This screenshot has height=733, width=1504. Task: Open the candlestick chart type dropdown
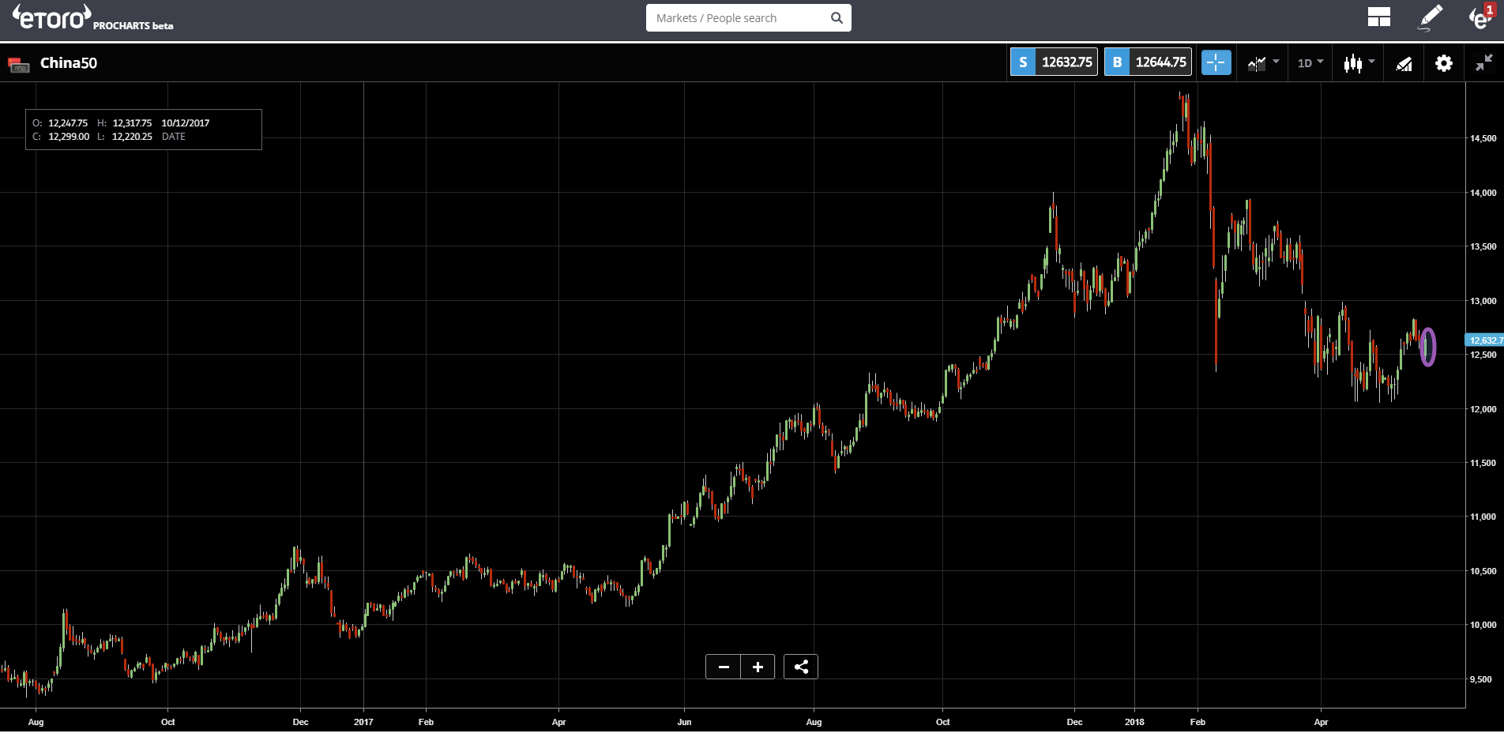[x=1359, y=62]
